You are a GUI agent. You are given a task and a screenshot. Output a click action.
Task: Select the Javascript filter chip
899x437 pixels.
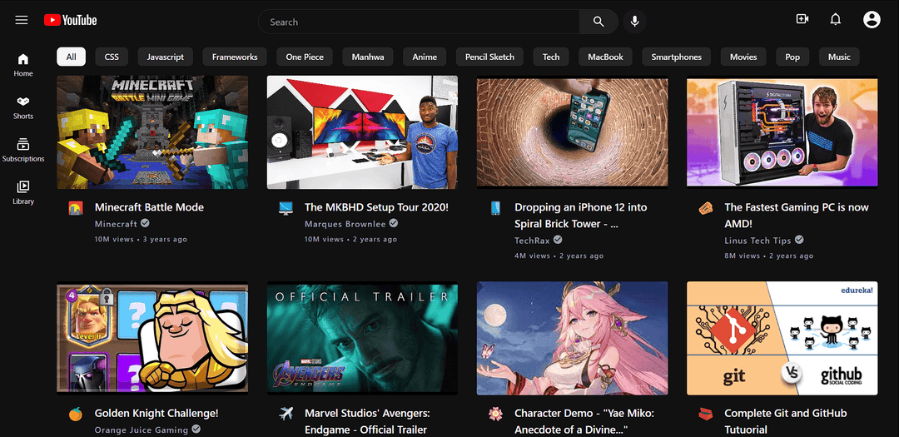pos(165,57)
